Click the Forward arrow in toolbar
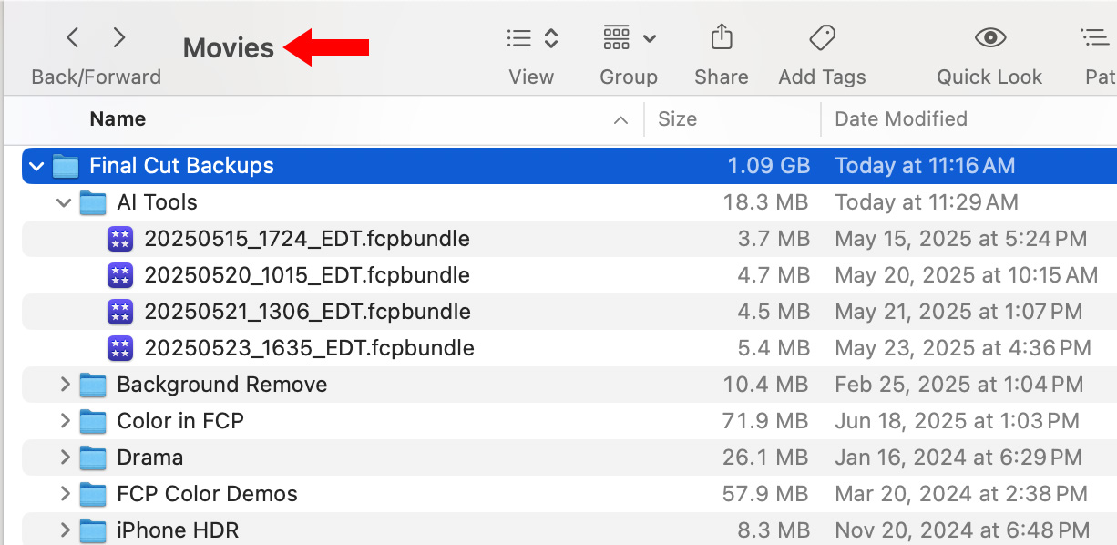 coord(119,37)
